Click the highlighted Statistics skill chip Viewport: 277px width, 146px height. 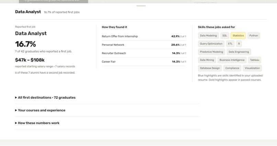coord(238,36)
